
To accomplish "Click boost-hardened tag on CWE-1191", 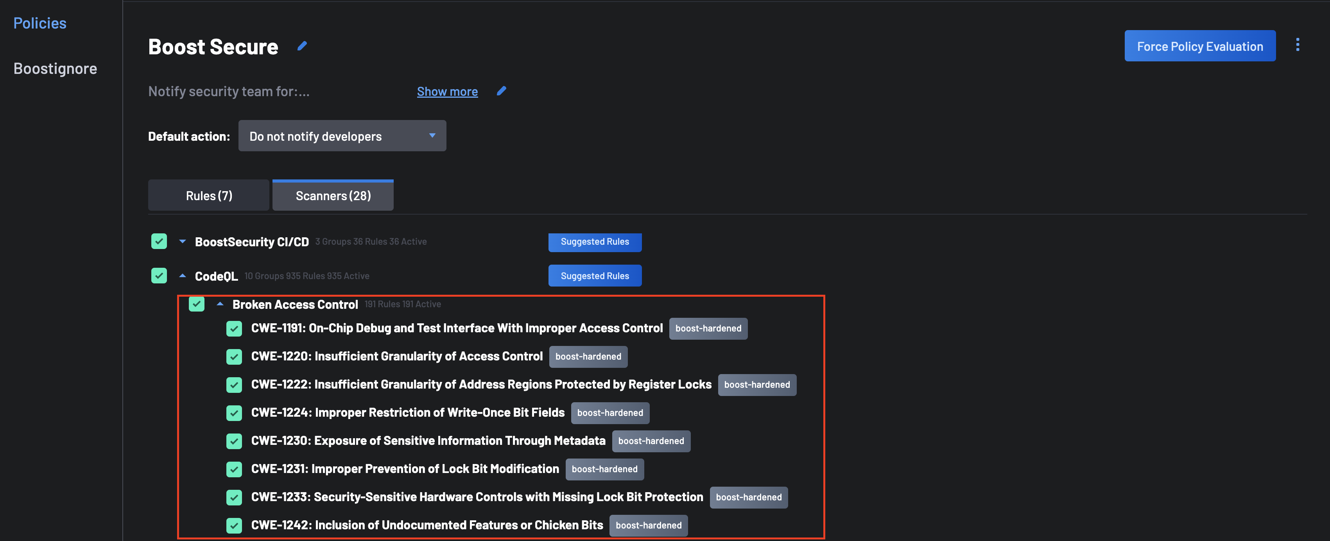I will click(708, 328).
